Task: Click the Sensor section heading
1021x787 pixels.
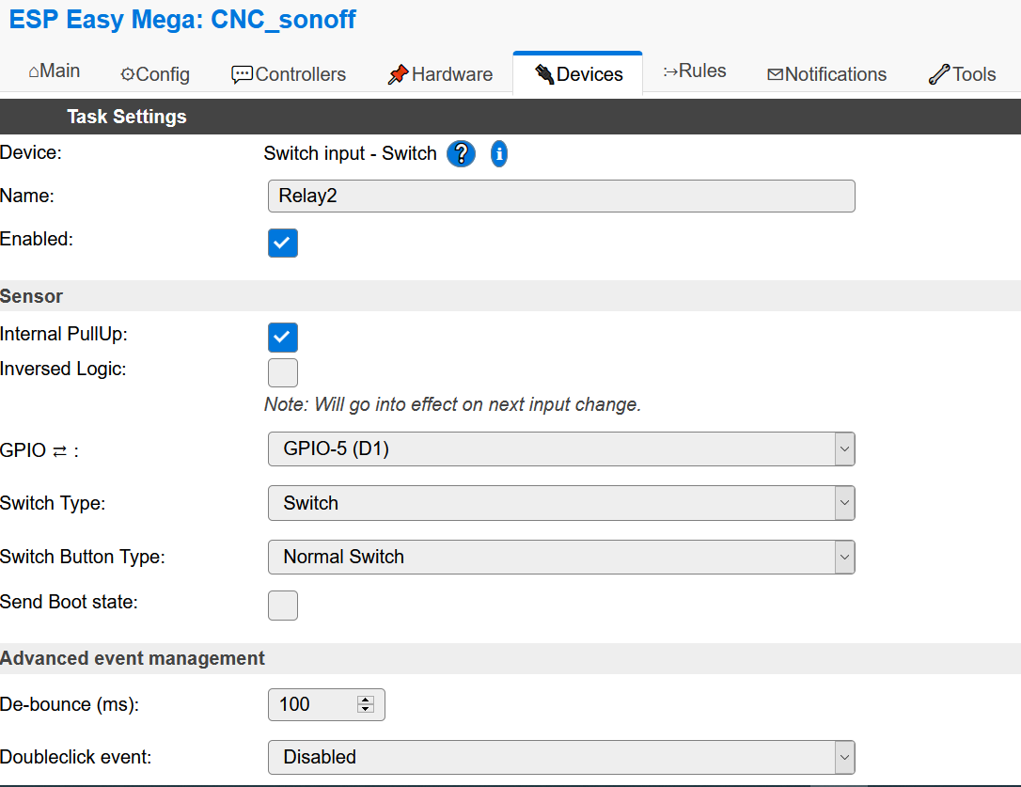Action: click(31, 296)
